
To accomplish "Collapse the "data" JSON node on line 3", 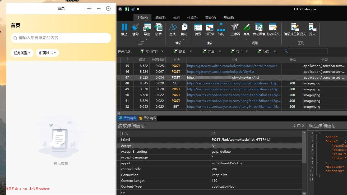I will pyautogui.click(x=316, y=141).
